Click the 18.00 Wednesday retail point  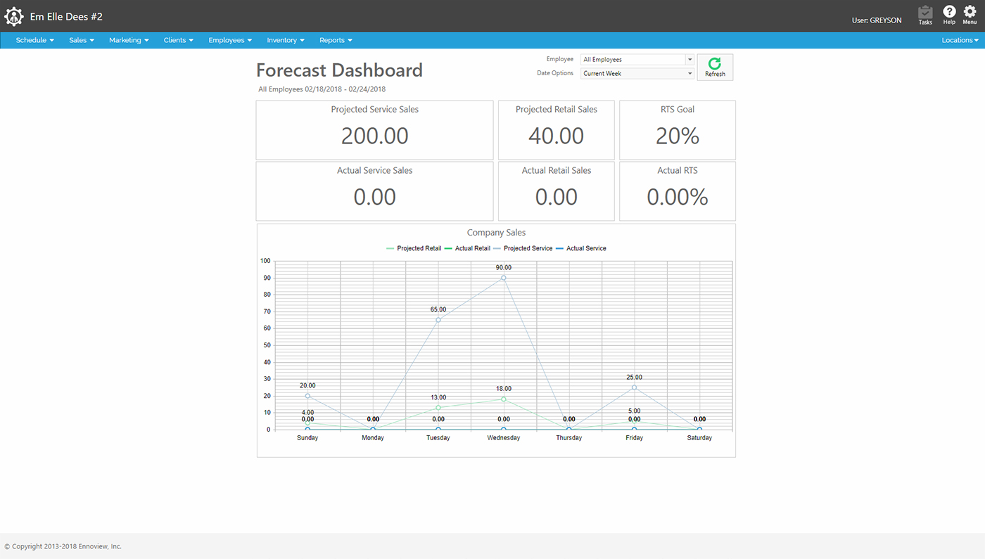(x=504, y=399)
